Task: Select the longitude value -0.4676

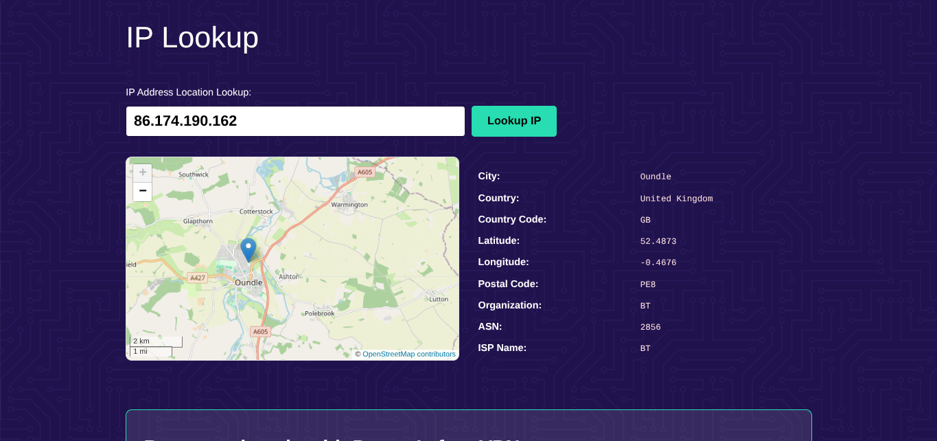Action: pyautogui.click(x=658, y=262)
